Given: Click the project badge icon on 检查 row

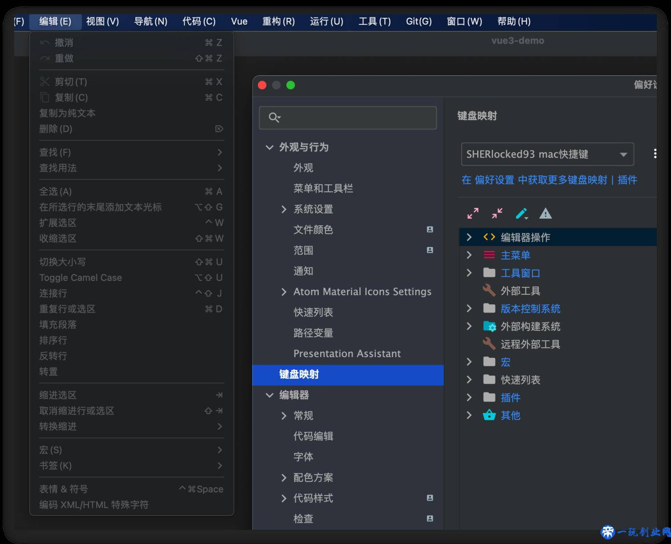Looking at the screenshot, I should tap(430, 518).
